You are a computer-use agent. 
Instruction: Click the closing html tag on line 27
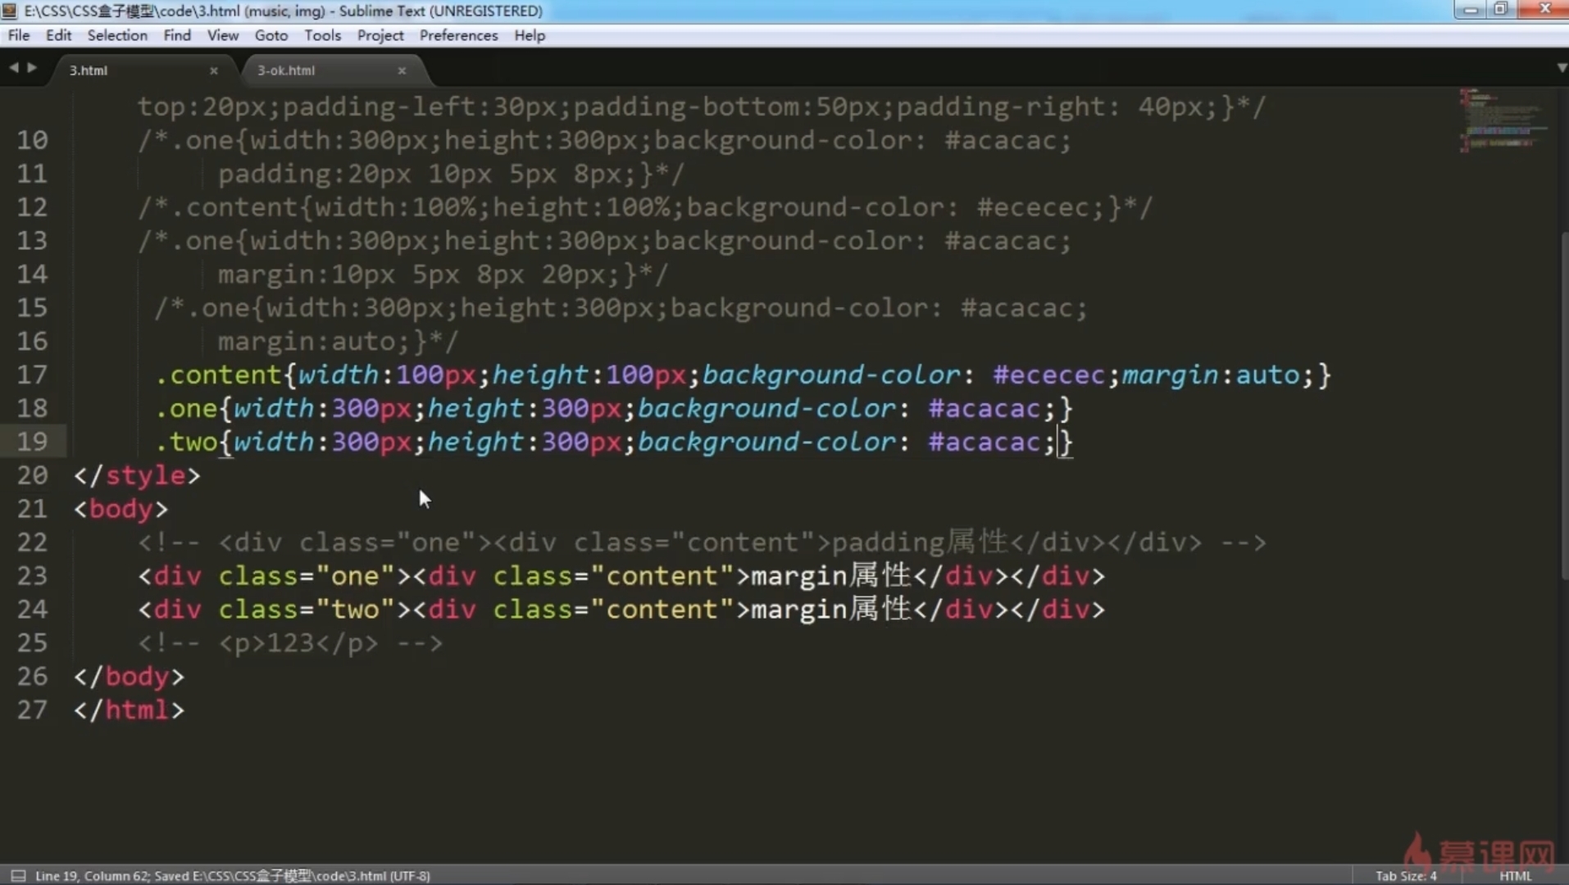(130, 710)
